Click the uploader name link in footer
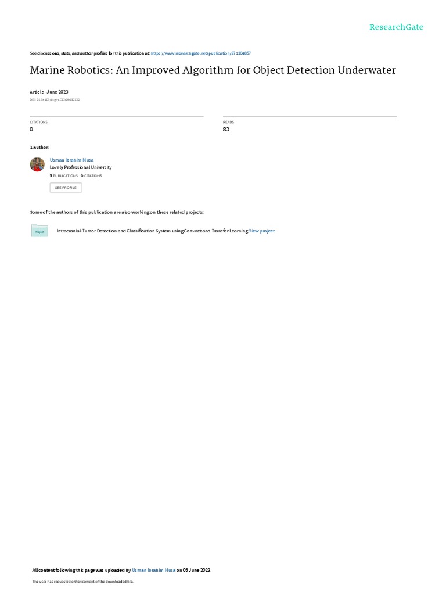 coord(153,570)
